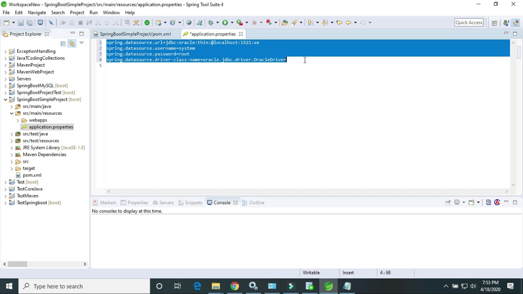This screenshot has height=294, width=523.
Task: Open the Spring Boot Dashboard icon
Action: pos(147,22)
